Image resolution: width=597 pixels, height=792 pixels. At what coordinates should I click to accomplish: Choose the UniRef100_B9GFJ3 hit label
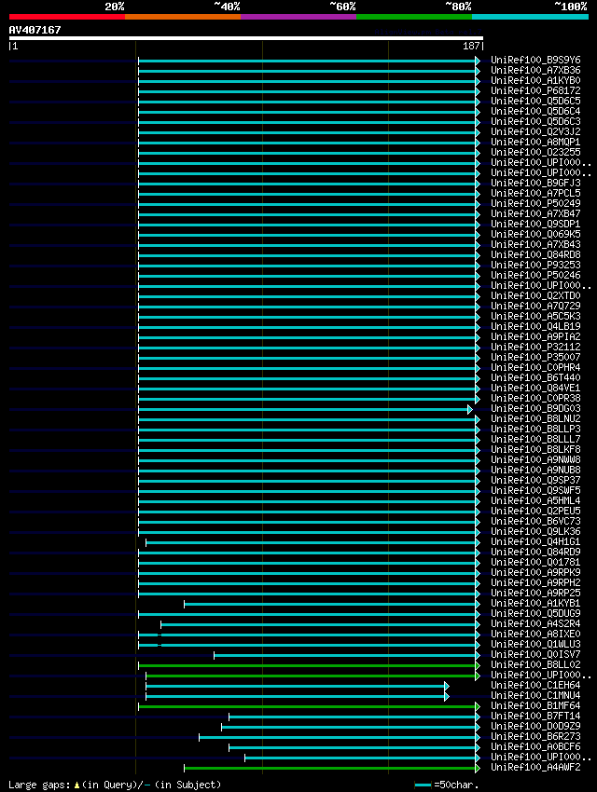[x=535, y=183]
